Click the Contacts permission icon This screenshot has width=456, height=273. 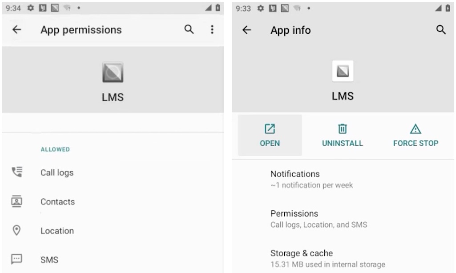tap(17, 201)
